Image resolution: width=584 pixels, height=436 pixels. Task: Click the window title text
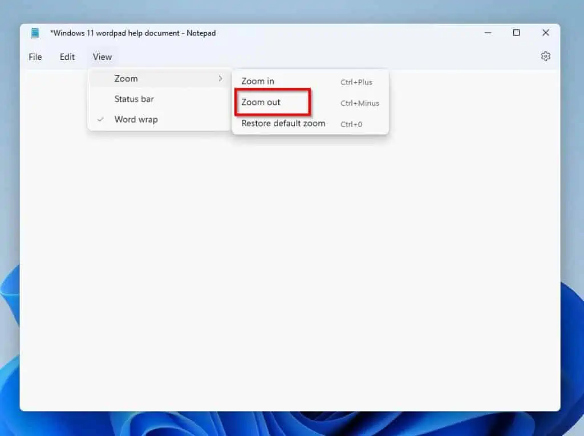(133, 33)
